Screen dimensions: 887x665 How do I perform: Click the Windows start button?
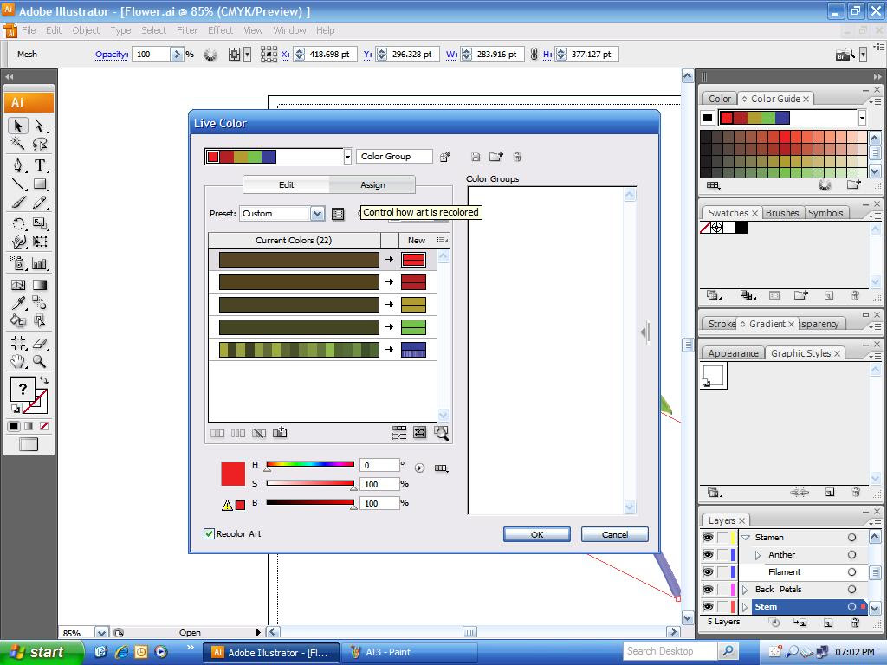(42, 652)
